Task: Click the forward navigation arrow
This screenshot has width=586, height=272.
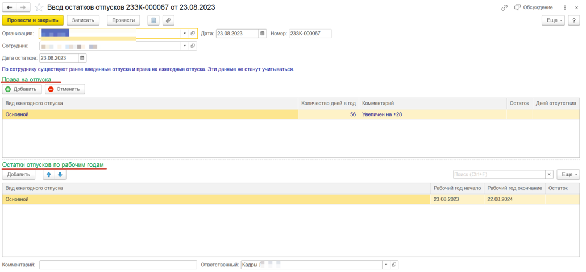Action: (x=23, y=7)
